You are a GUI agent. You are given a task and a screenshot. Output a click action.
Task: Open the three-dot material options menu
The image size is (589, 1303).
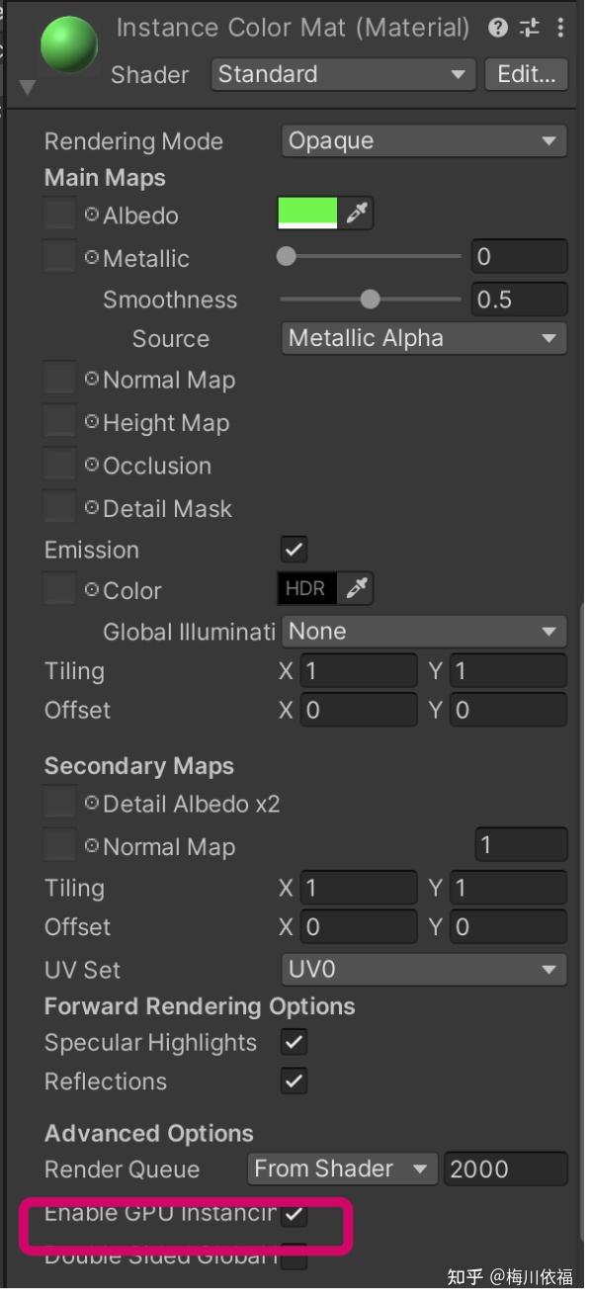point(561,27)
